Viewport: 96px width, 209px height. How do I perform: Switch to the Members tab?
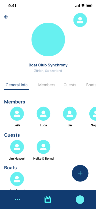47,85
